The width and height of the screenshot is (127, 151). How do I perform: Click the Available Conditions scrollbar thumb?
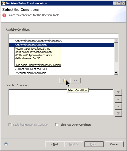tap(116, 53)
